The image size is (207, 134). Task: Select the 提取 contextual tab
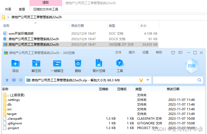click(x=46, y=3)
